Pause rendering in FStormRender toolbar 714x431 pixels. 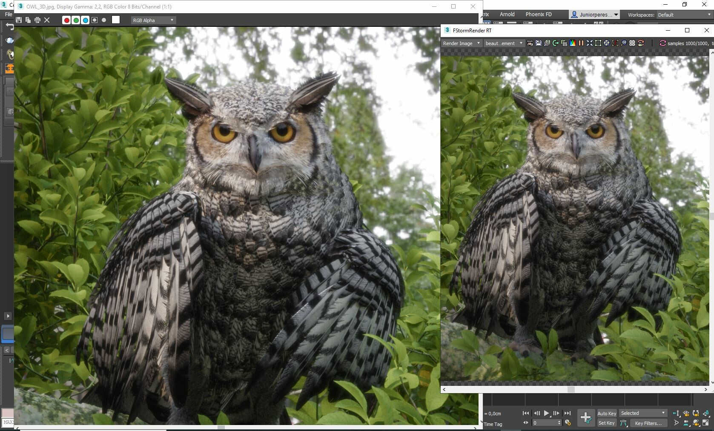581,43
